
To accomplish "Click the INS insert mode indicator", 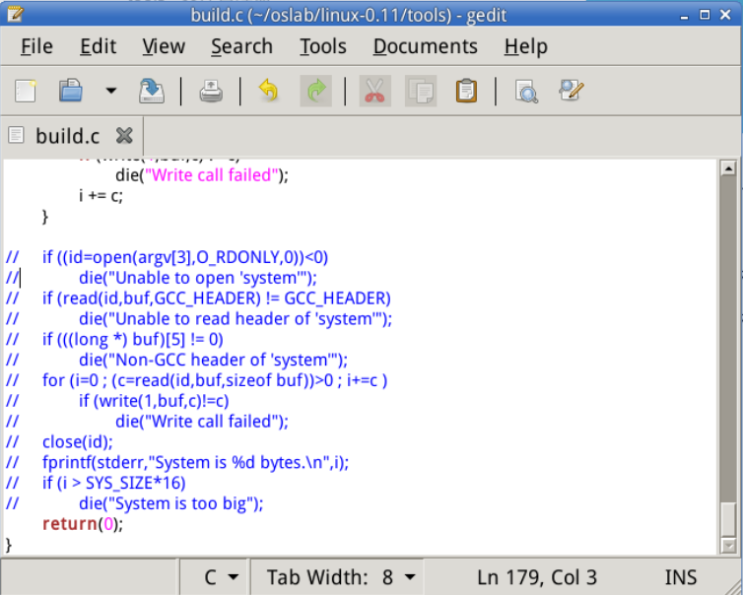I will (681, 577).
